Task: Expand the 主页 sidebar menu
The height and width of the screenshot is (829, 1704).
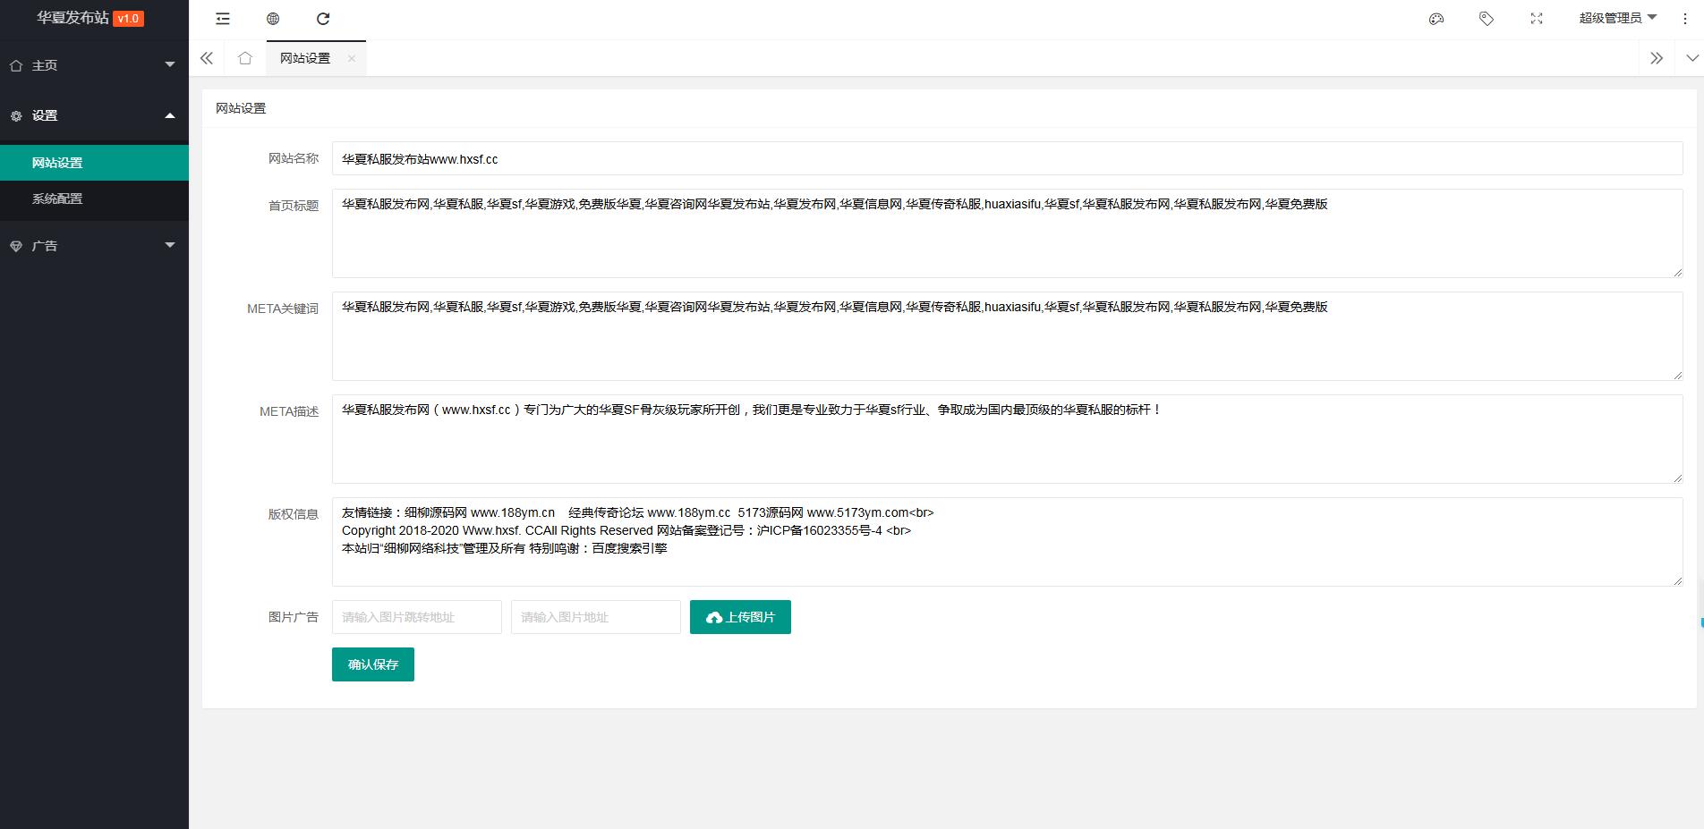Action: coord(93,65)
